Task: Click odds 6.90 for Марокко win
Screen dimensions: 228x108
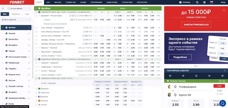Action: (x=96, y=48)
